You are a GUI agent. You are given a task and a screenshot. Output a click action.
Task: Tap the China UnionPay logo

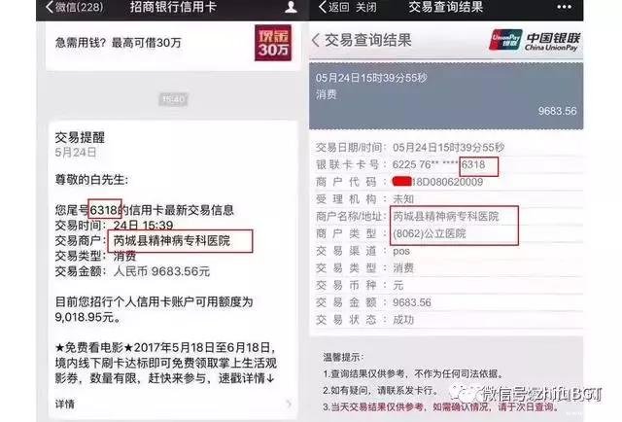535,40
